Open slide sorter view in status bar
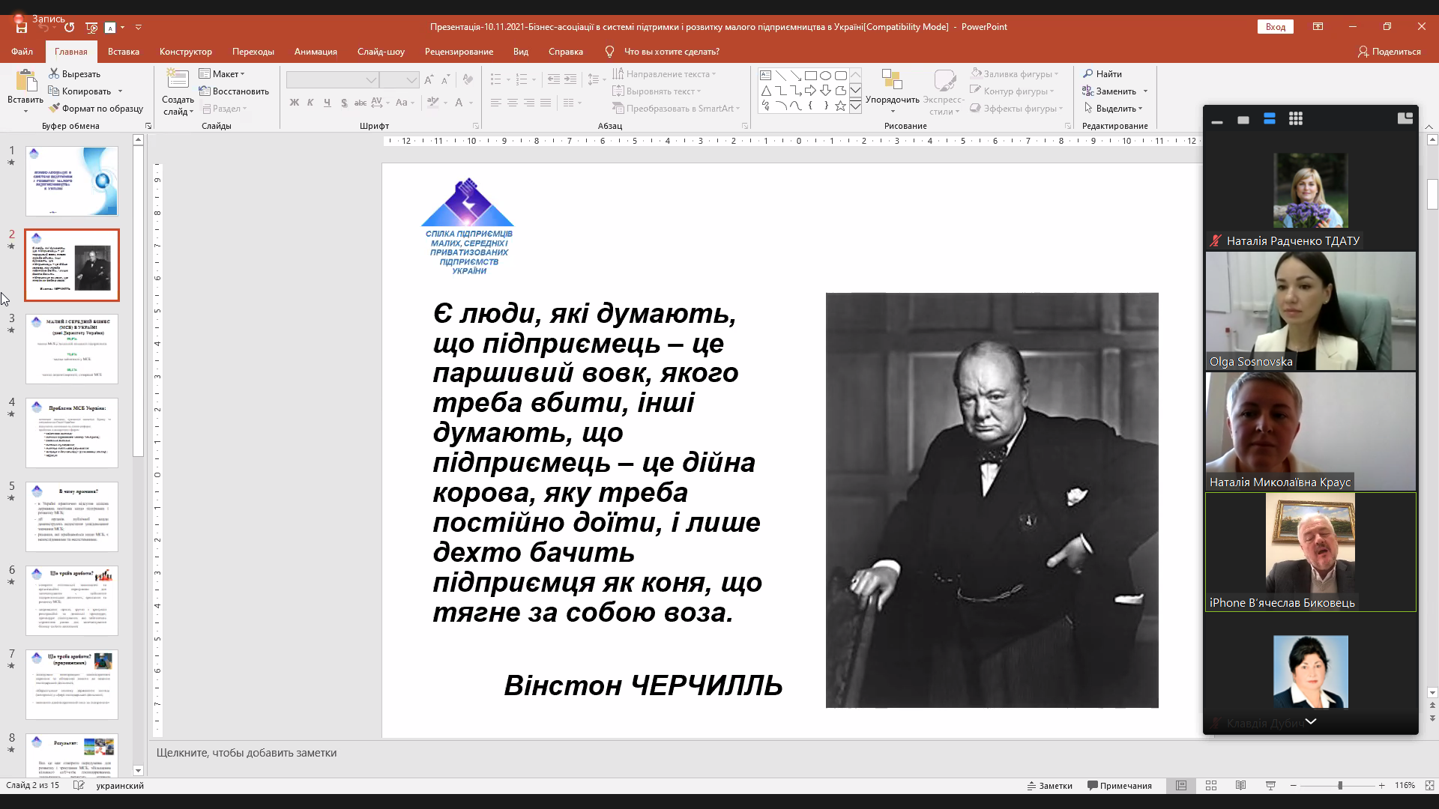 (1211, 786)
